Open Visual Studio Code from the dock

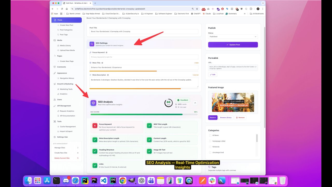[103, 181]
